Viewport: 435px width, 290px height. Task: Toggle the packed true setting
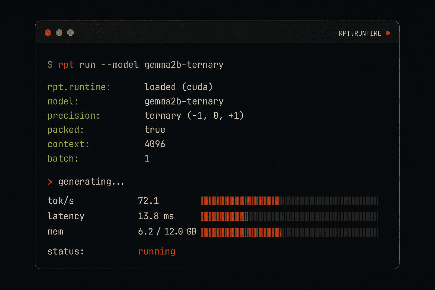[x=155, y=130]
